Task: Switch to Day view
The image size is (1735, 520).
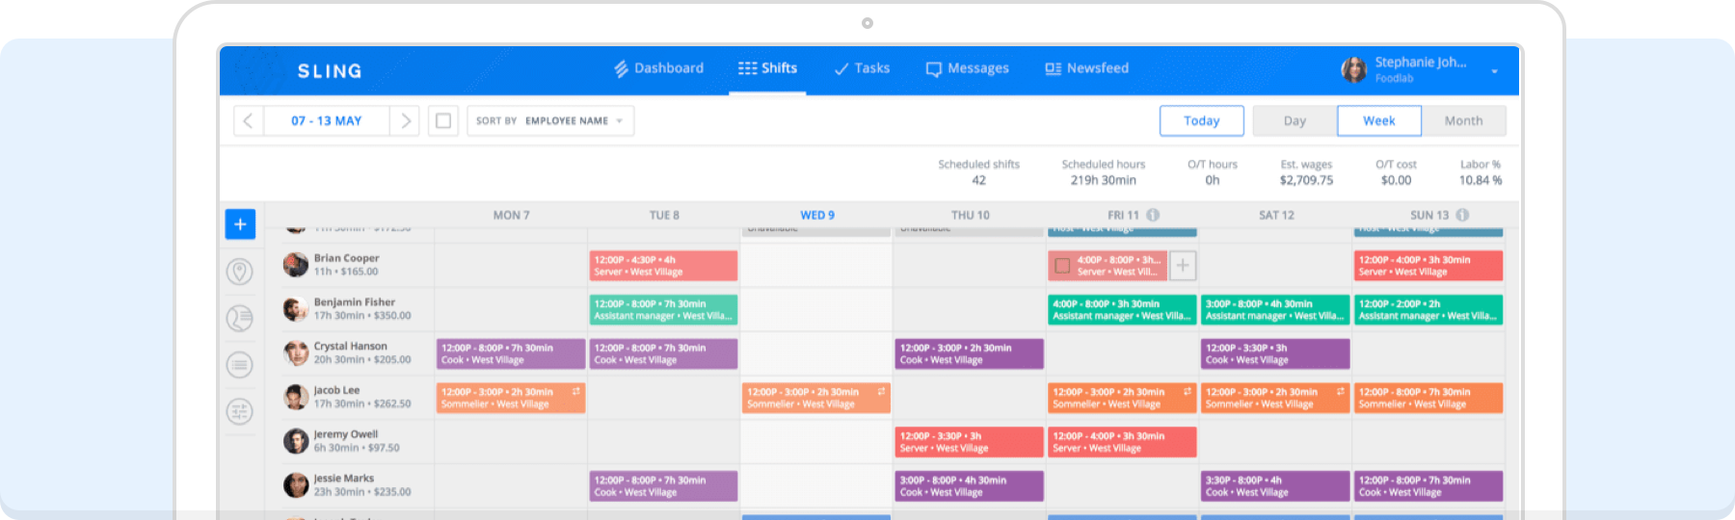Action: pos(1294,121)
